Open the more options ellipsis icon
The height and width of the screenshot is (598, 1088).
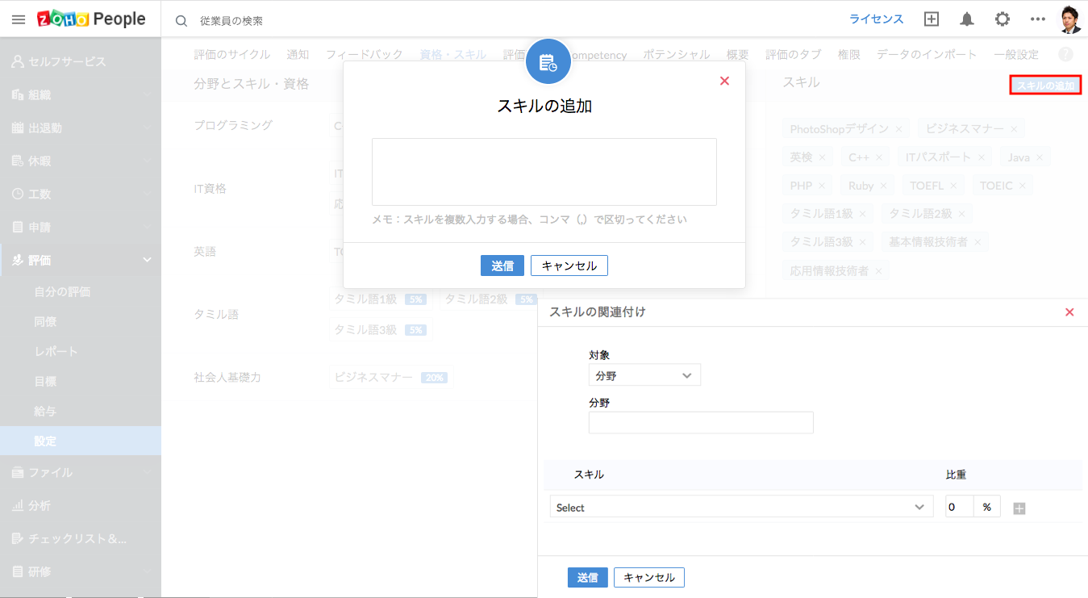[1038, 19]
